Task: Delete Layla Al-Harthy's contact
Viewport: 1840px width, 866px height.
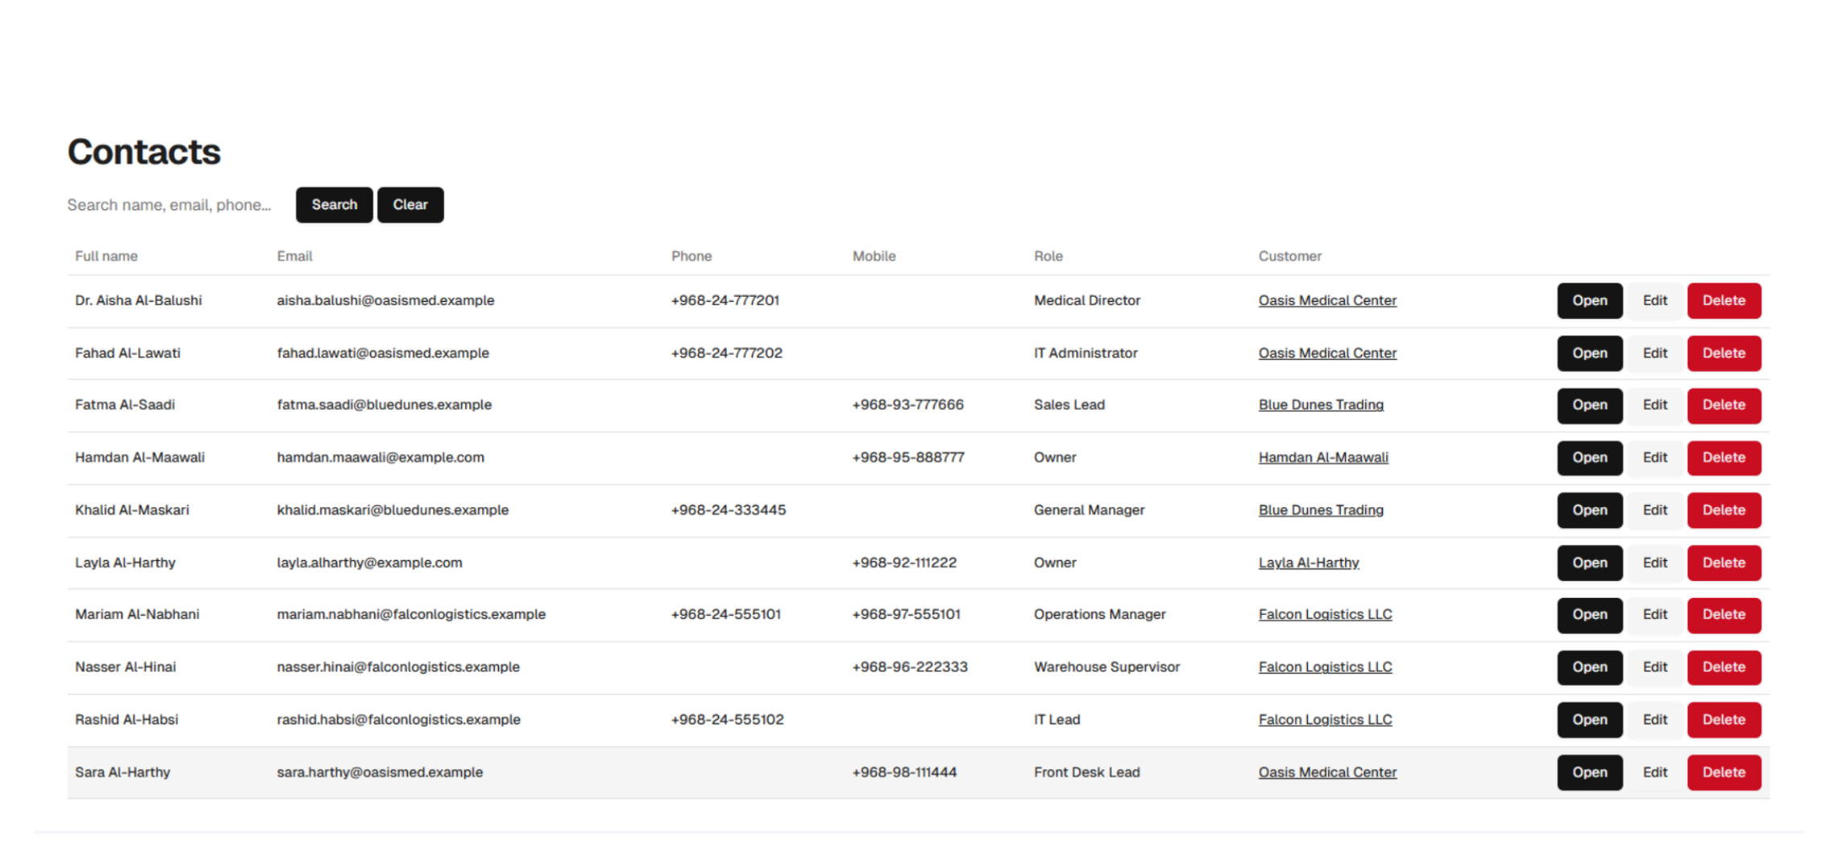Action: [1722, 563]
